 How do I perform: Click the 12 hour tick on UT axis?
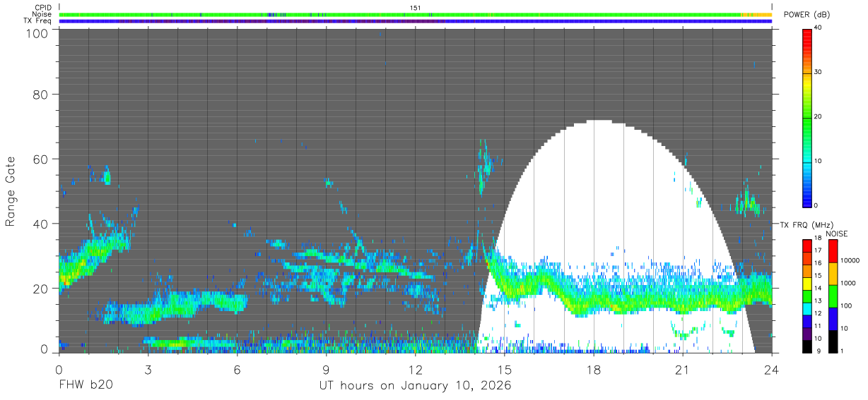(416, 369)
